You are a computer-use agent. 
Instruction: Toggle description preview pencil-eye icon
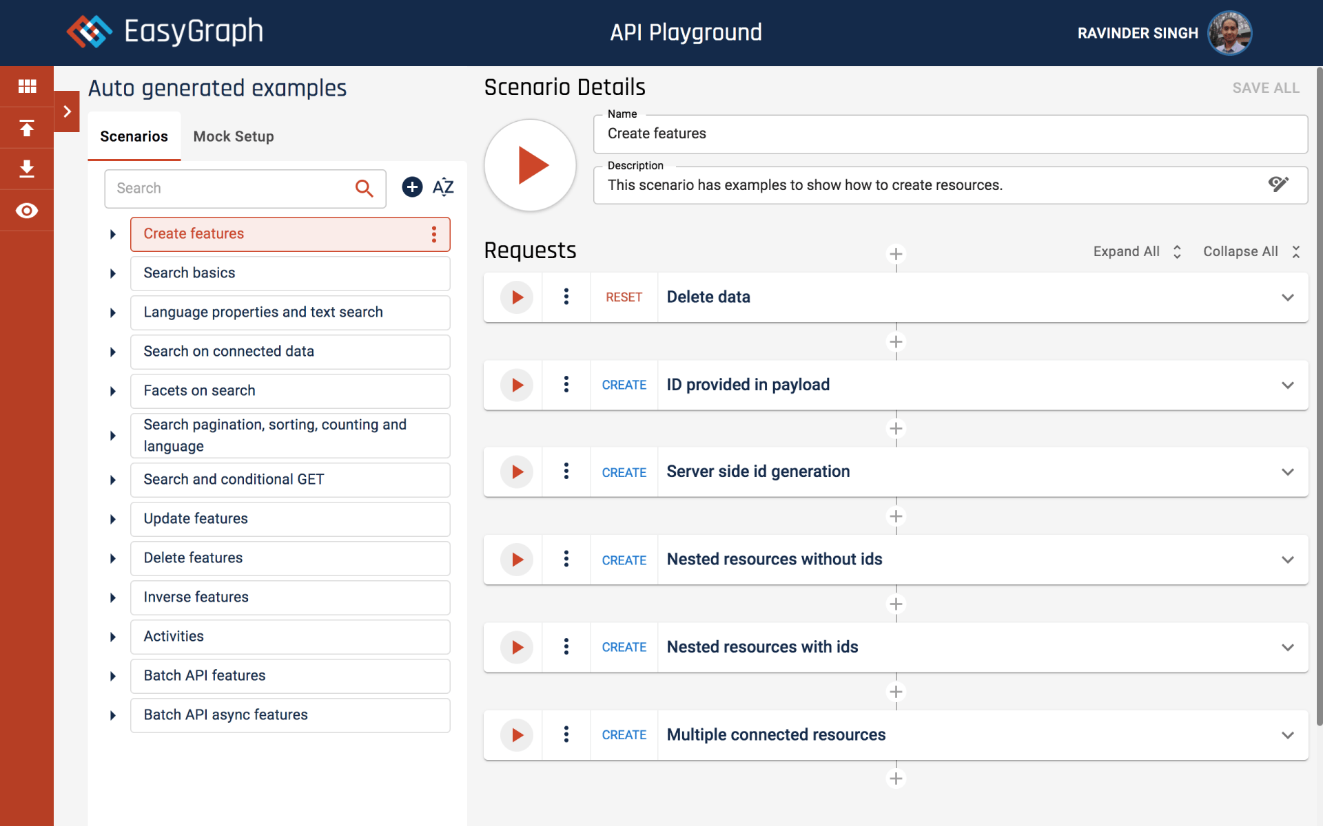pyautogui.click(x=1278, y=184)
